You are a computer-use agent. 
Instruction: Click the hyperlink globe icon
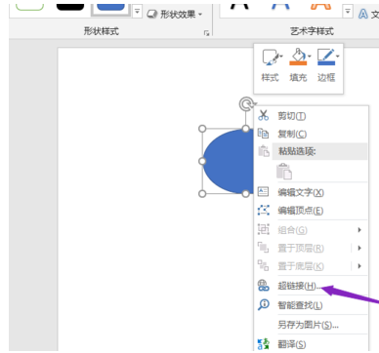(263, 286)
